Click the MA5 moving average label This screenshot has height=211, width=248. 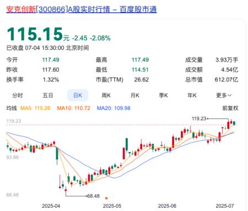[35, 108]
